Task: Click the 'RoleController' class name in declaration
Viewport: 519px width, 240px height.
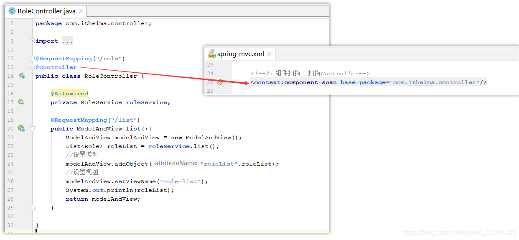Action: (111, 76)
